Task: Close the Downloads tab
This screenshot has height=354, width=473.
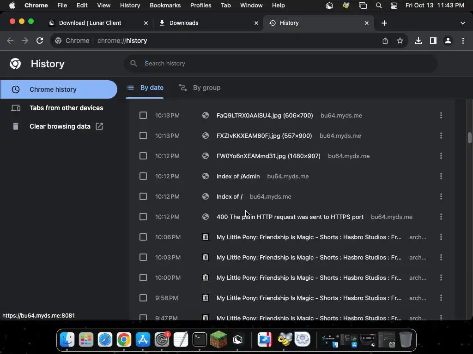Action: click(x=256, y=23)
